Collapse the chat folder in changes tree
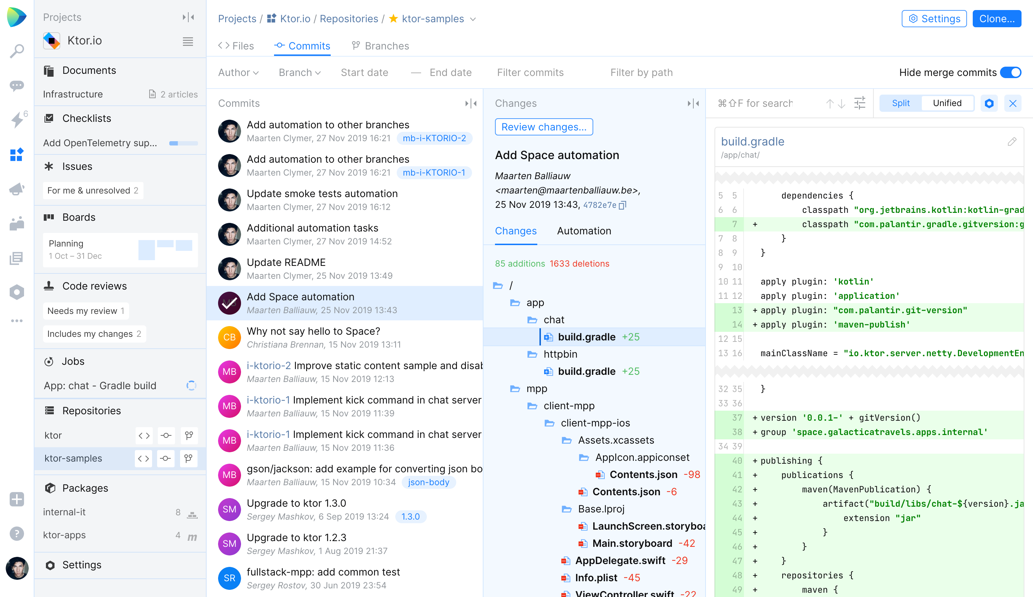Screen dimensions: 1033x597 pyautogui.click(x=532, y=320)
